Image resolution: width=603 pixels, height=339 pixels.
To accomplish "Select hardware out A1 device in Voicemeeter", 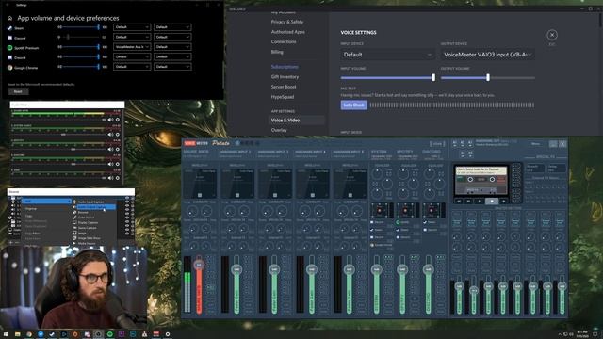I will click(x=455, y=143).
